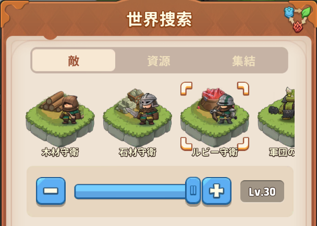Click the Lv.30 level indicator

click(x=262, y=191)
